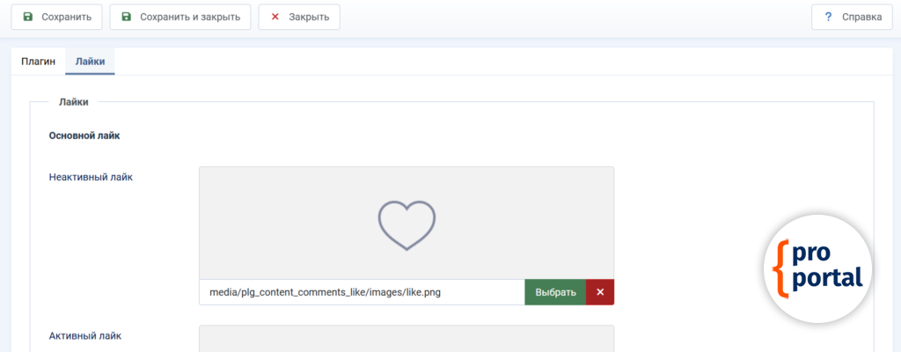Click the heart outline preview image

(407, 224)
